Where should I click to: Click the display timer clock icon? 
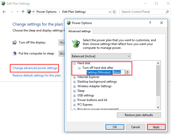[x=15, y=42]
